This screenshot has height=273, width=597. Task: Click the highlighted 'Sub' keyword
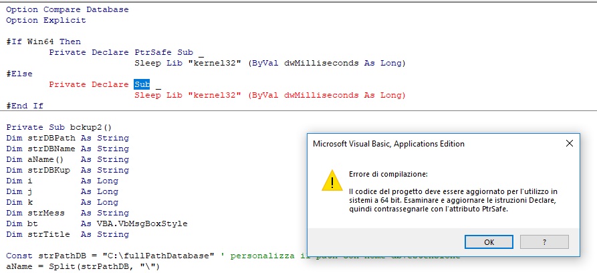point(142,84)
